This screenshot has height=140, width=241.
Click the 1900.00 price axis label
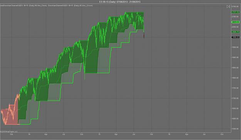(x=235, y=57)
